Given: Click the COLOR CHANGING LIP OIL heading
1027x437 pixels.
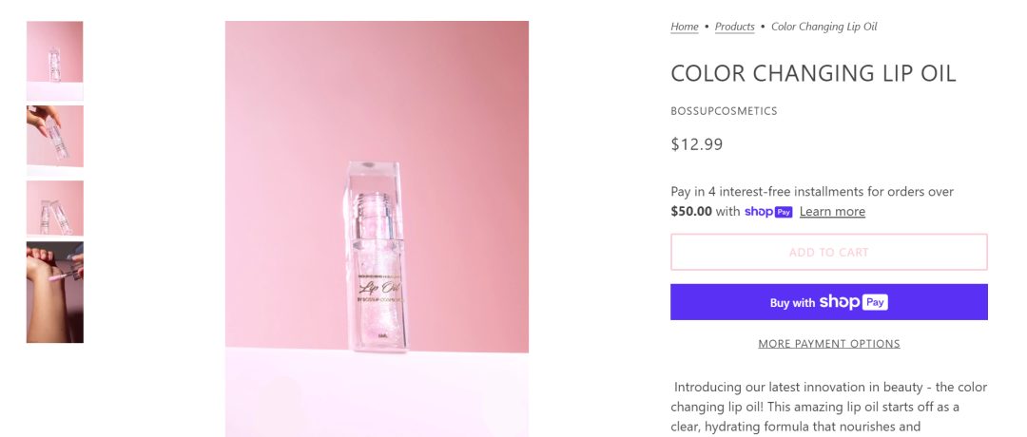Looking at the screenshot, I should point(813,73).
